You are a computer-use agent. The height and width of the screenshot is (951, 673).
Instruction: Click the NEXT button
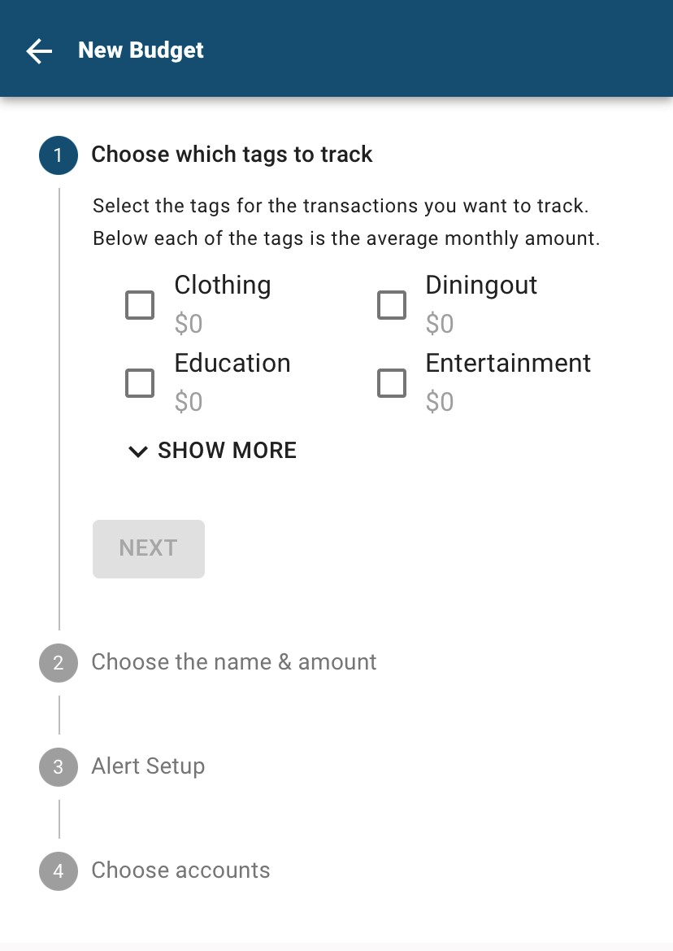(x=149, y=549)
